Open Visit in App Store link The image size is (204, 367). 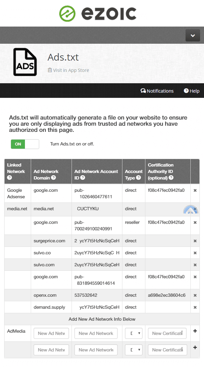[x=69, y=70]
